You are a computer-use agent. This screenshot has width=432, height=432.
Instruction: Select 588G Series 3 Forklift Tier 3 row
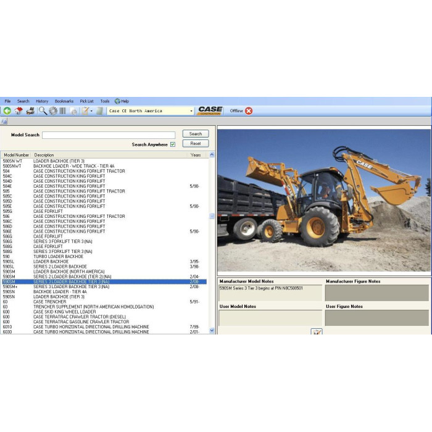[104, 251]
